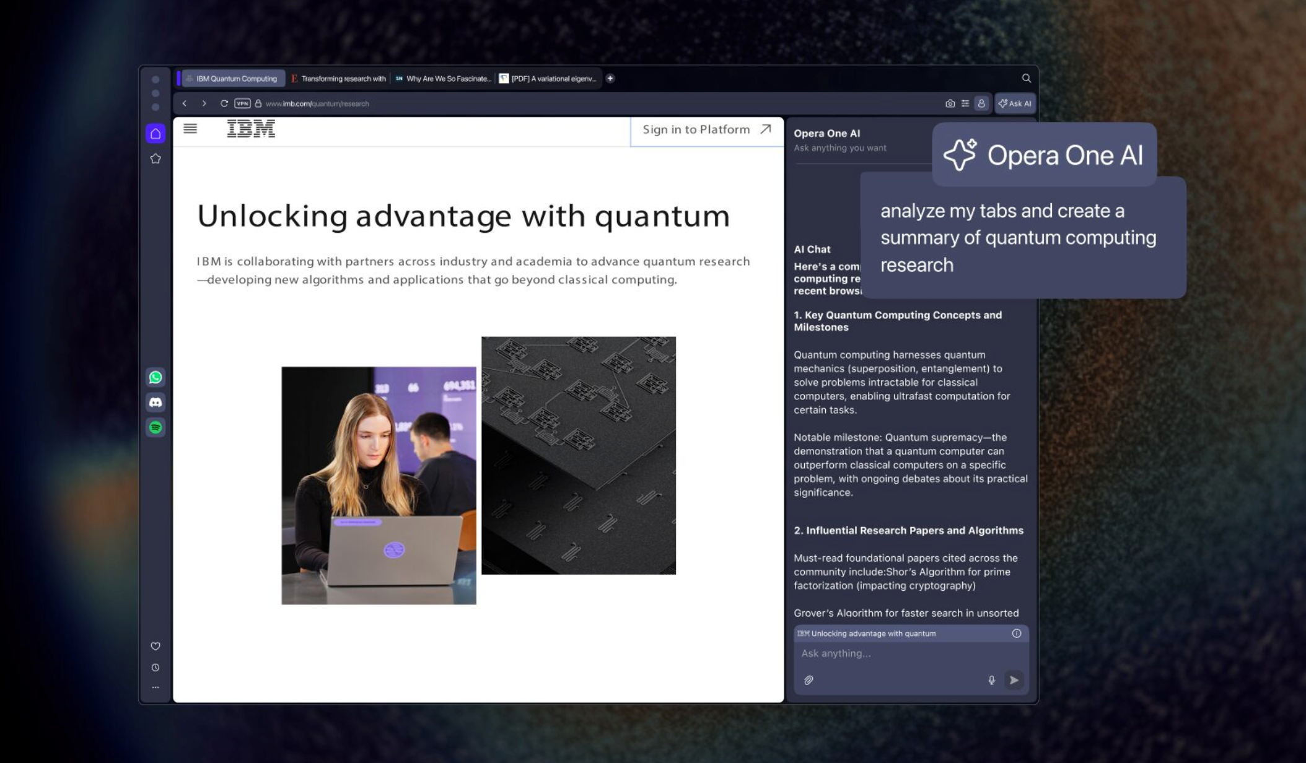Open a new tab with plus button

pyautogui.click(x=610, y=79)
